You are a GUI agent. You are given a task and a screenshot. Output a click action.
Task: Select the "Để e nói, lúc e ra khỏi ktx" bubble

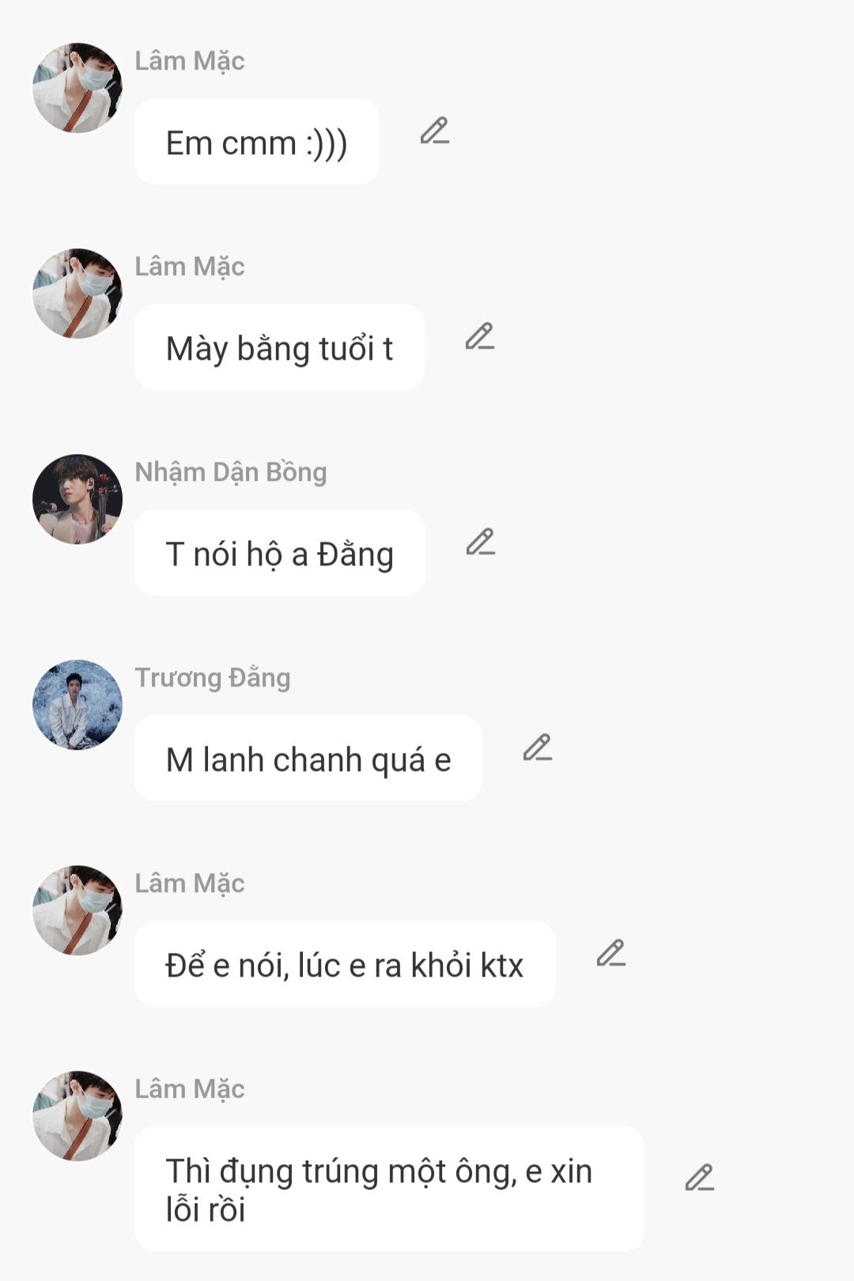coord(345,964)
